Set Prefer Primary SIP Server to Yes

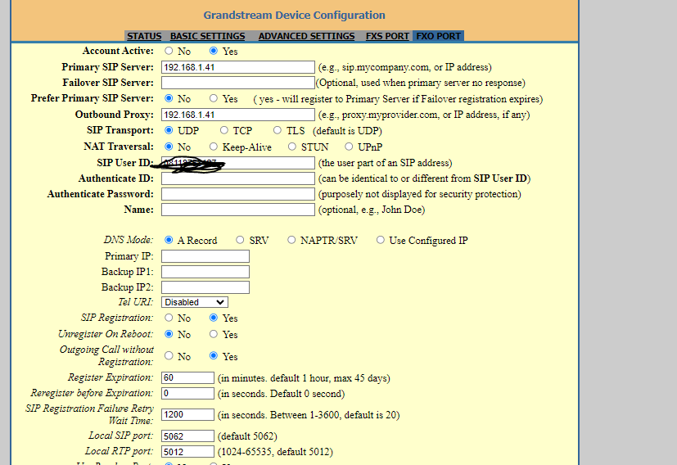pos(214,98)
